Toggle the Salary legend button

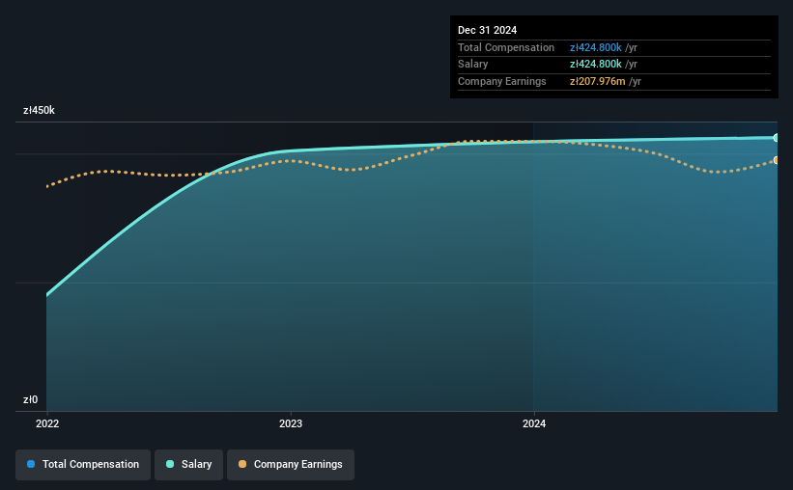(188, 464)
